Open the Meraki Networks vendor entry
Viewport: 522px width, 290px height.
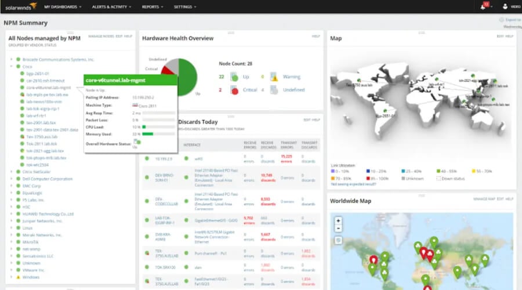tap(42, 235)
